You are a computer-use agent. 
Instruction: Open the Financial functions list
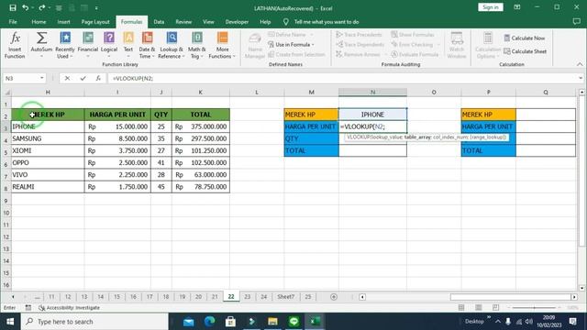click(x=88, y=45)
